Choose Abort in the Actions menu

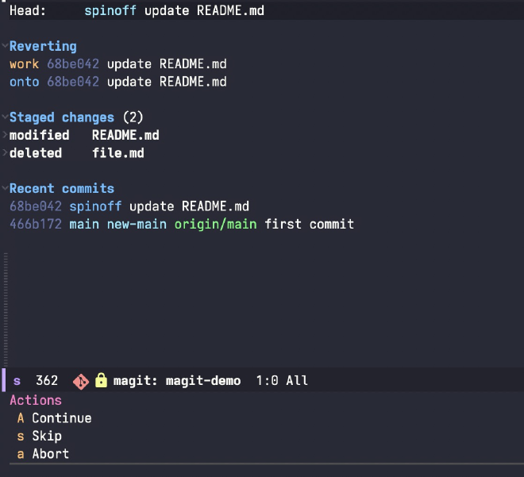point(50,454)
